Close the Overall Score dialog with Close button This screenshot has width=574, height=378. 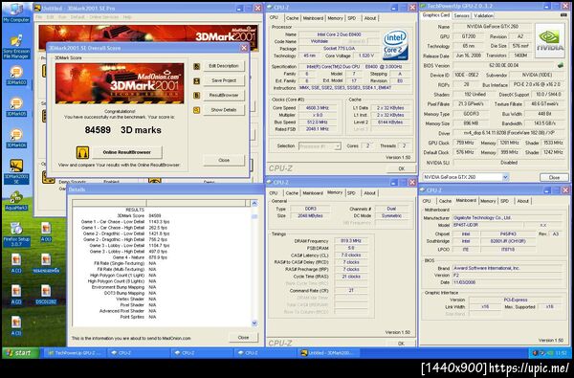click(x=224, y=161)
